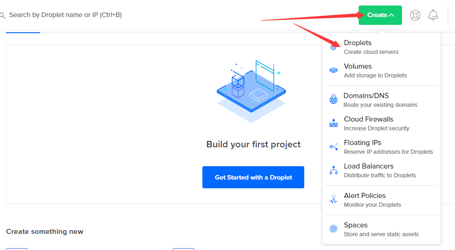
Task: Open the help lifebuoy icon
Action: 415,15
